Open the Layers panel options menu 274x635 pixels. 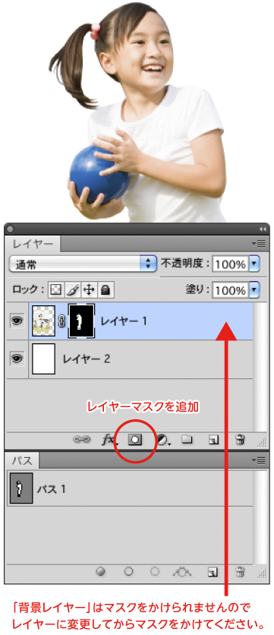click(258, 243)
